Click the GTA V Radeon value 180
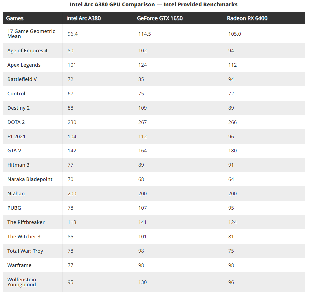Image resolution: width=309 pixels, height=297 pixels. coord(232,151)
